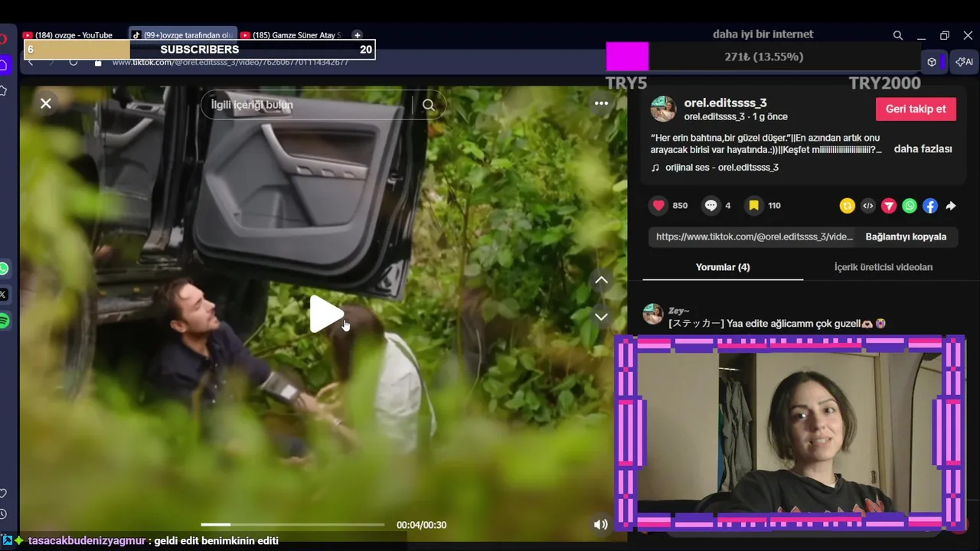Open orel.editssss_3 profile avatar

(x=663, y=109)
